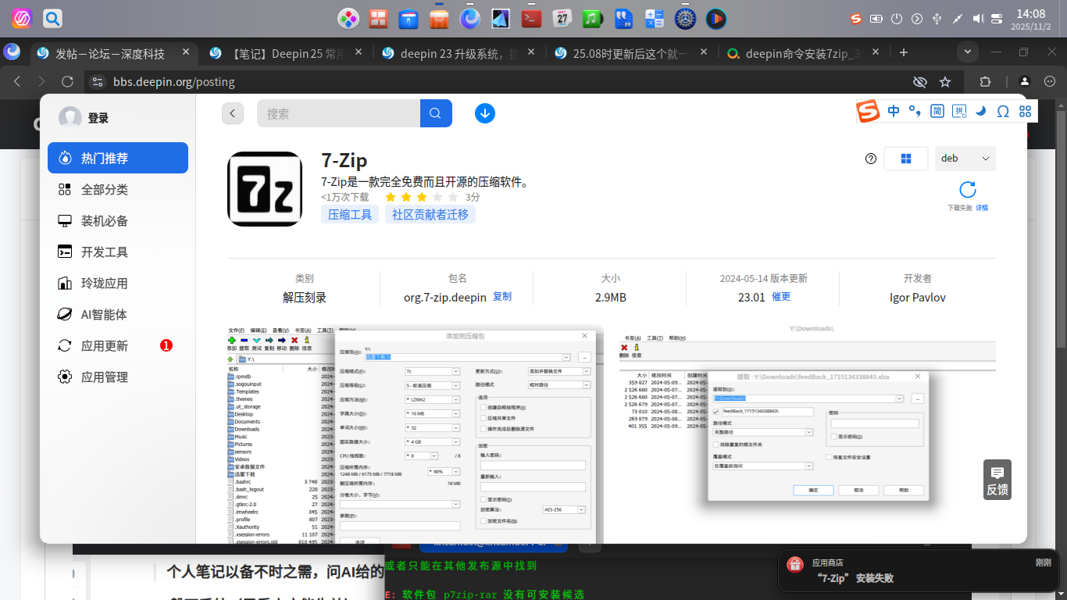Open the 详情 link under download failed

coord(982,208)
